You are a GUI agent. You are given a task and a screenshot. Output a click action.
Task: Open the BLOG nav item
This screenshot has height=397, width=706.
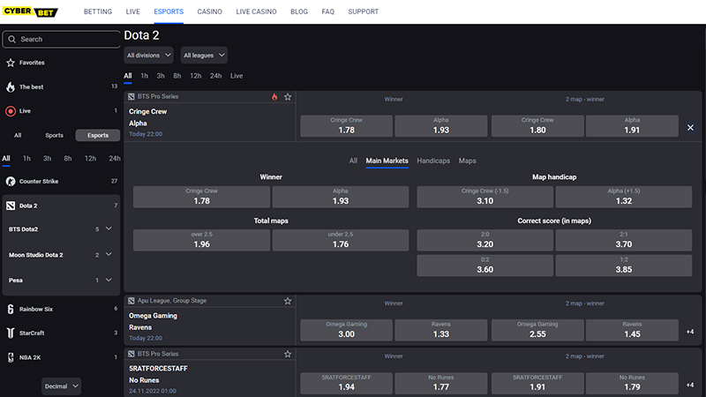[299, 11]
